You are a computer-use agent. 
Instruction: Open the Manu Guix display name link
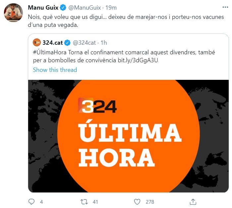tap(43, 8)
